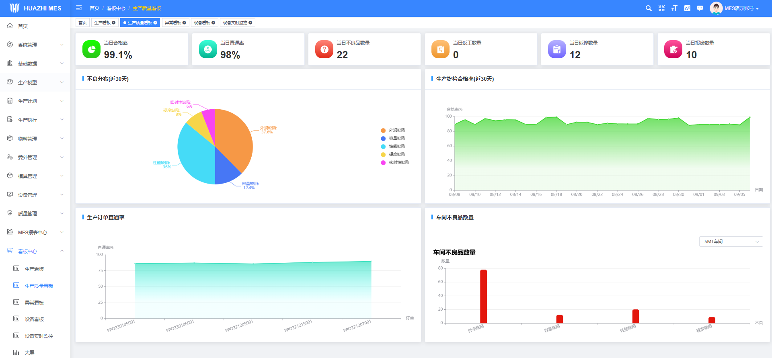Click the green 当日合格率 pie icon
Viewport: 772px width, 358px height.
click(x=91, y=49)
